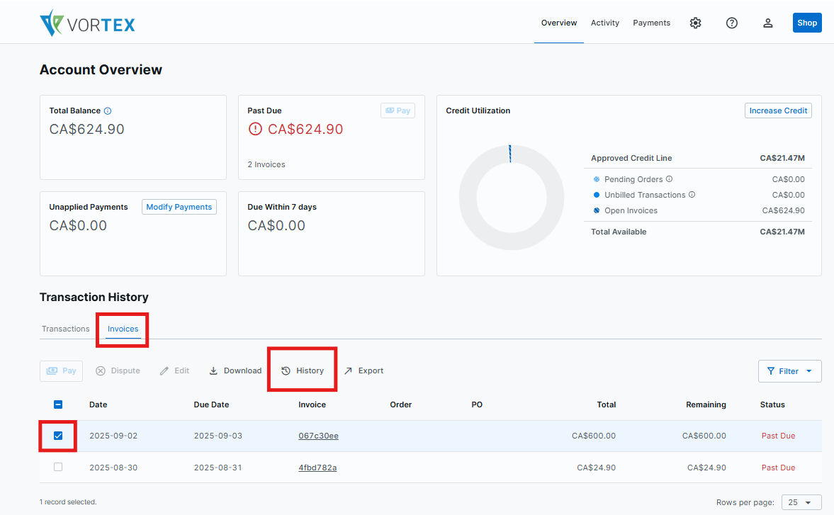Click Past Due status of invoice 067c30ee
Image resolution: width=834 pixels, height=515 pixels.
click(x=778, y=436)
